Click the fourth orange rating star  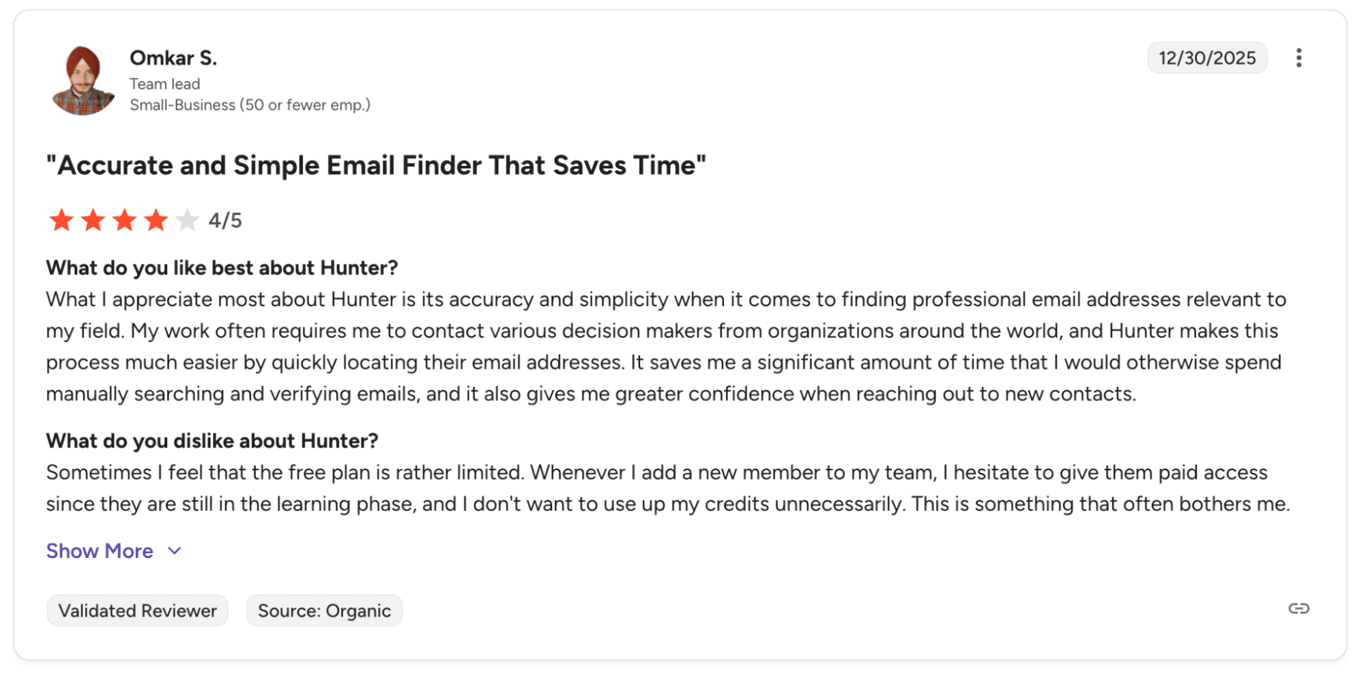click(156, 220)
